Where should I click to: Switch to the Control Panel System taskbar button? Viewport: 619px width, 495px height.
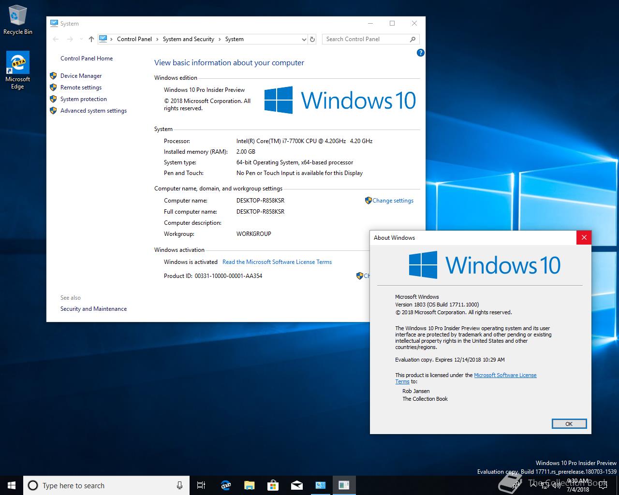[x=320, y=485]
